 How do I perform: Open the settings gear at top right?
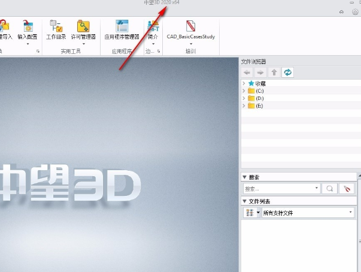click(x=355, y=11)
